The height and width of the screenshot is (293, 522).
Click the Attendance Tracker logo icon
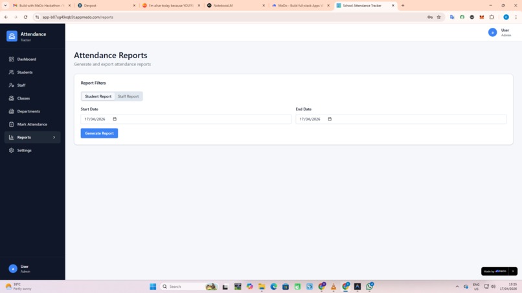(x=12, y=36)
